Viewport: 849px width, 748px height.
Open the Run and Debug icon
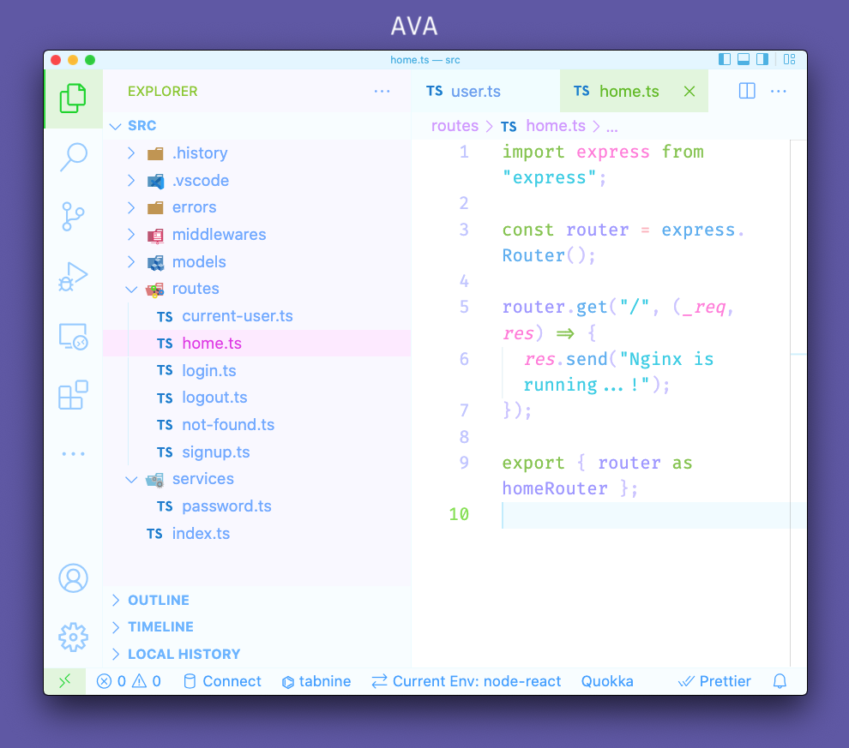click(73, 275)
